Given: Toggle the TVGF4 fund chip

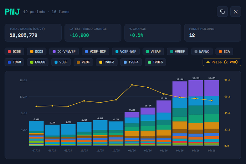Looking at the screenshot, I should [131, 62].
